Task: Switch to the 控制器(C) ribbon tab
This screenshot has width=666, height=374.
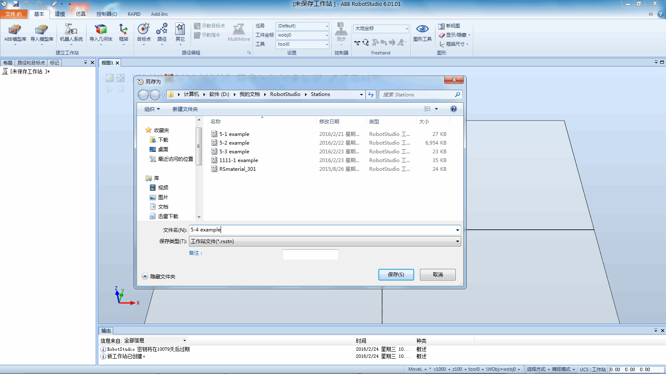Action: coord(107,14)
